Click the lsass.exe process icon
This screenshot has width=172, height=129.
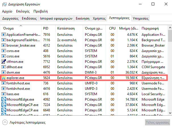click(4, 94)
